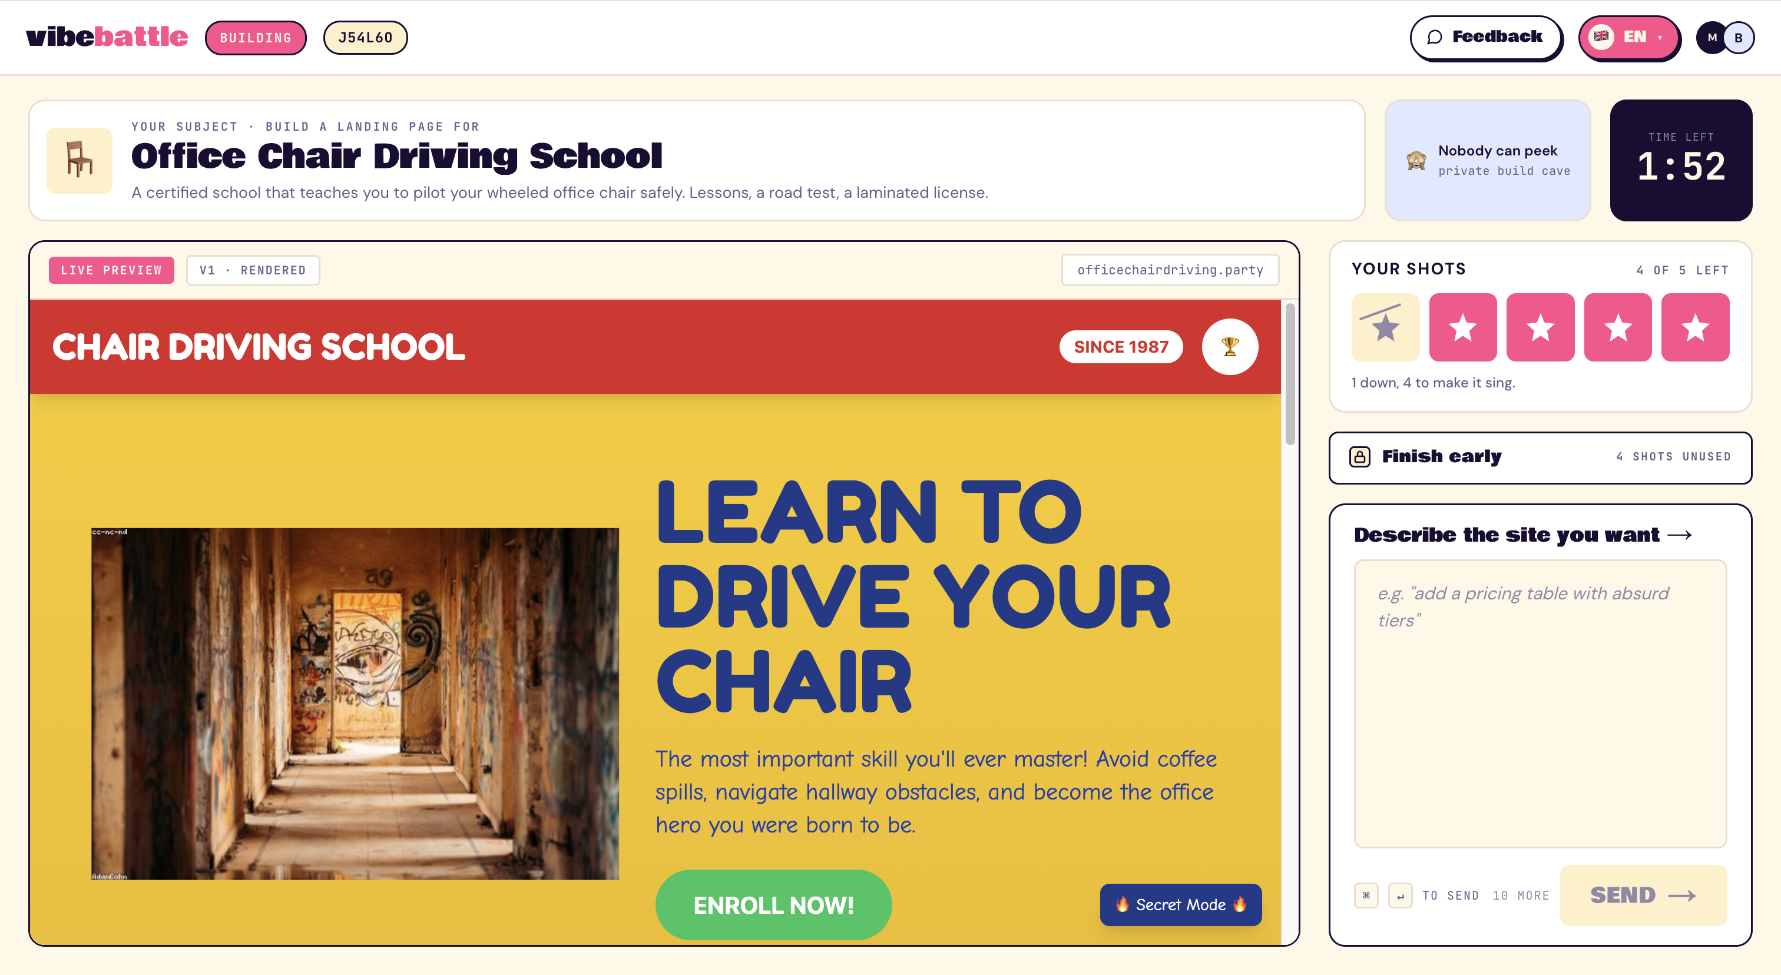Click the 4 SHOTS UNUSED label
The height and width of the screenshot is (975, 1781).
tap(1674, 457)
